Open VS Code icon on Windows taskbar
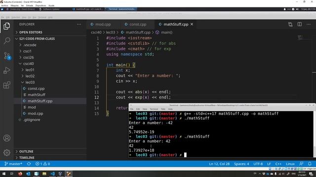The image size is (316, 177). [x=52, y=174]
